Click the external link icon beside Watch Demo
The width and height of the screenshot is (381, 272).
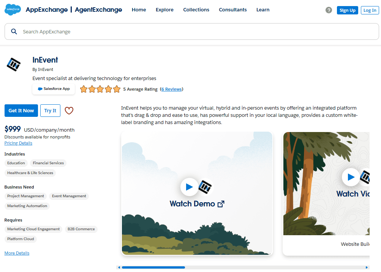pos(221,204)
